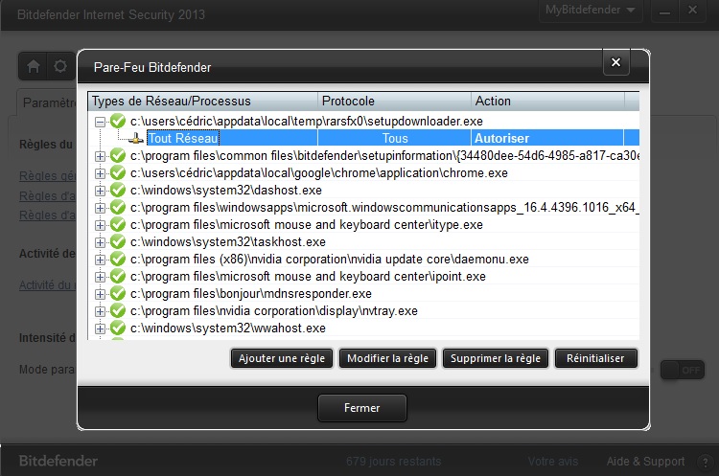The height and width of the screenshot is (476, 719).
Task: Click green check icon for mdnsresponder.exe
Action: pyautogui.click(x=118, y=294)
